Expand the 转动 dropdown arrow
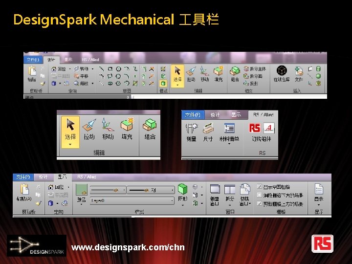This screenshot has width=352, height=264. coord(92,69)
